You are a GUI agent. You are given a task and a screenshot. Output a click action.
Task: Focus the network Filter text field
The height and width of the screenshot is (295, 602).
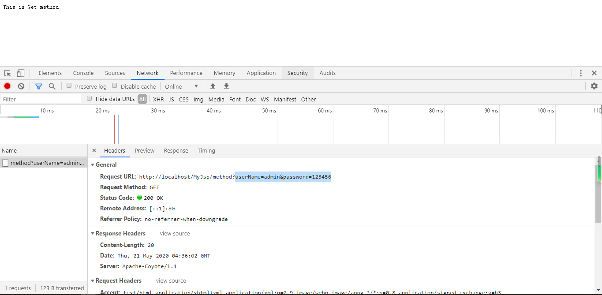point(41,99)
